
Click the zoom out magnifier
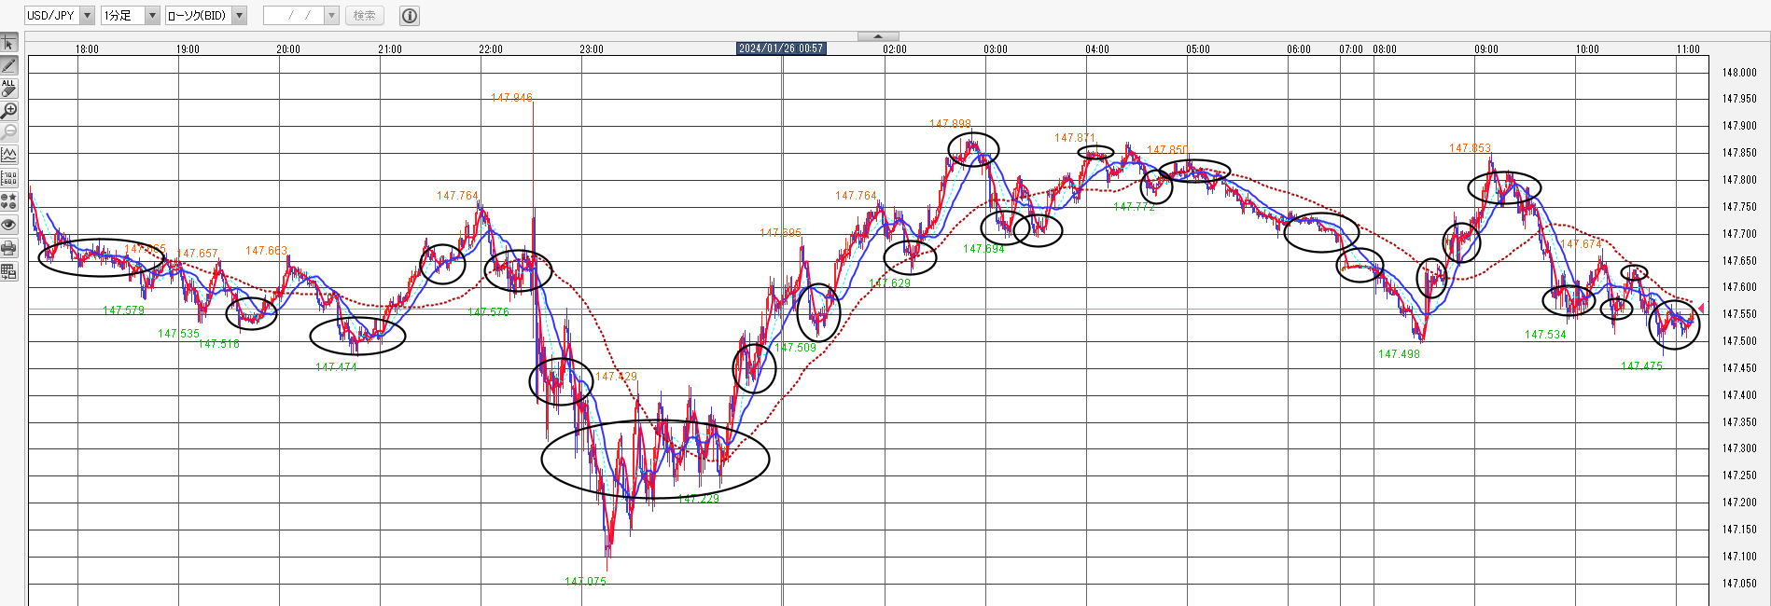8,133
